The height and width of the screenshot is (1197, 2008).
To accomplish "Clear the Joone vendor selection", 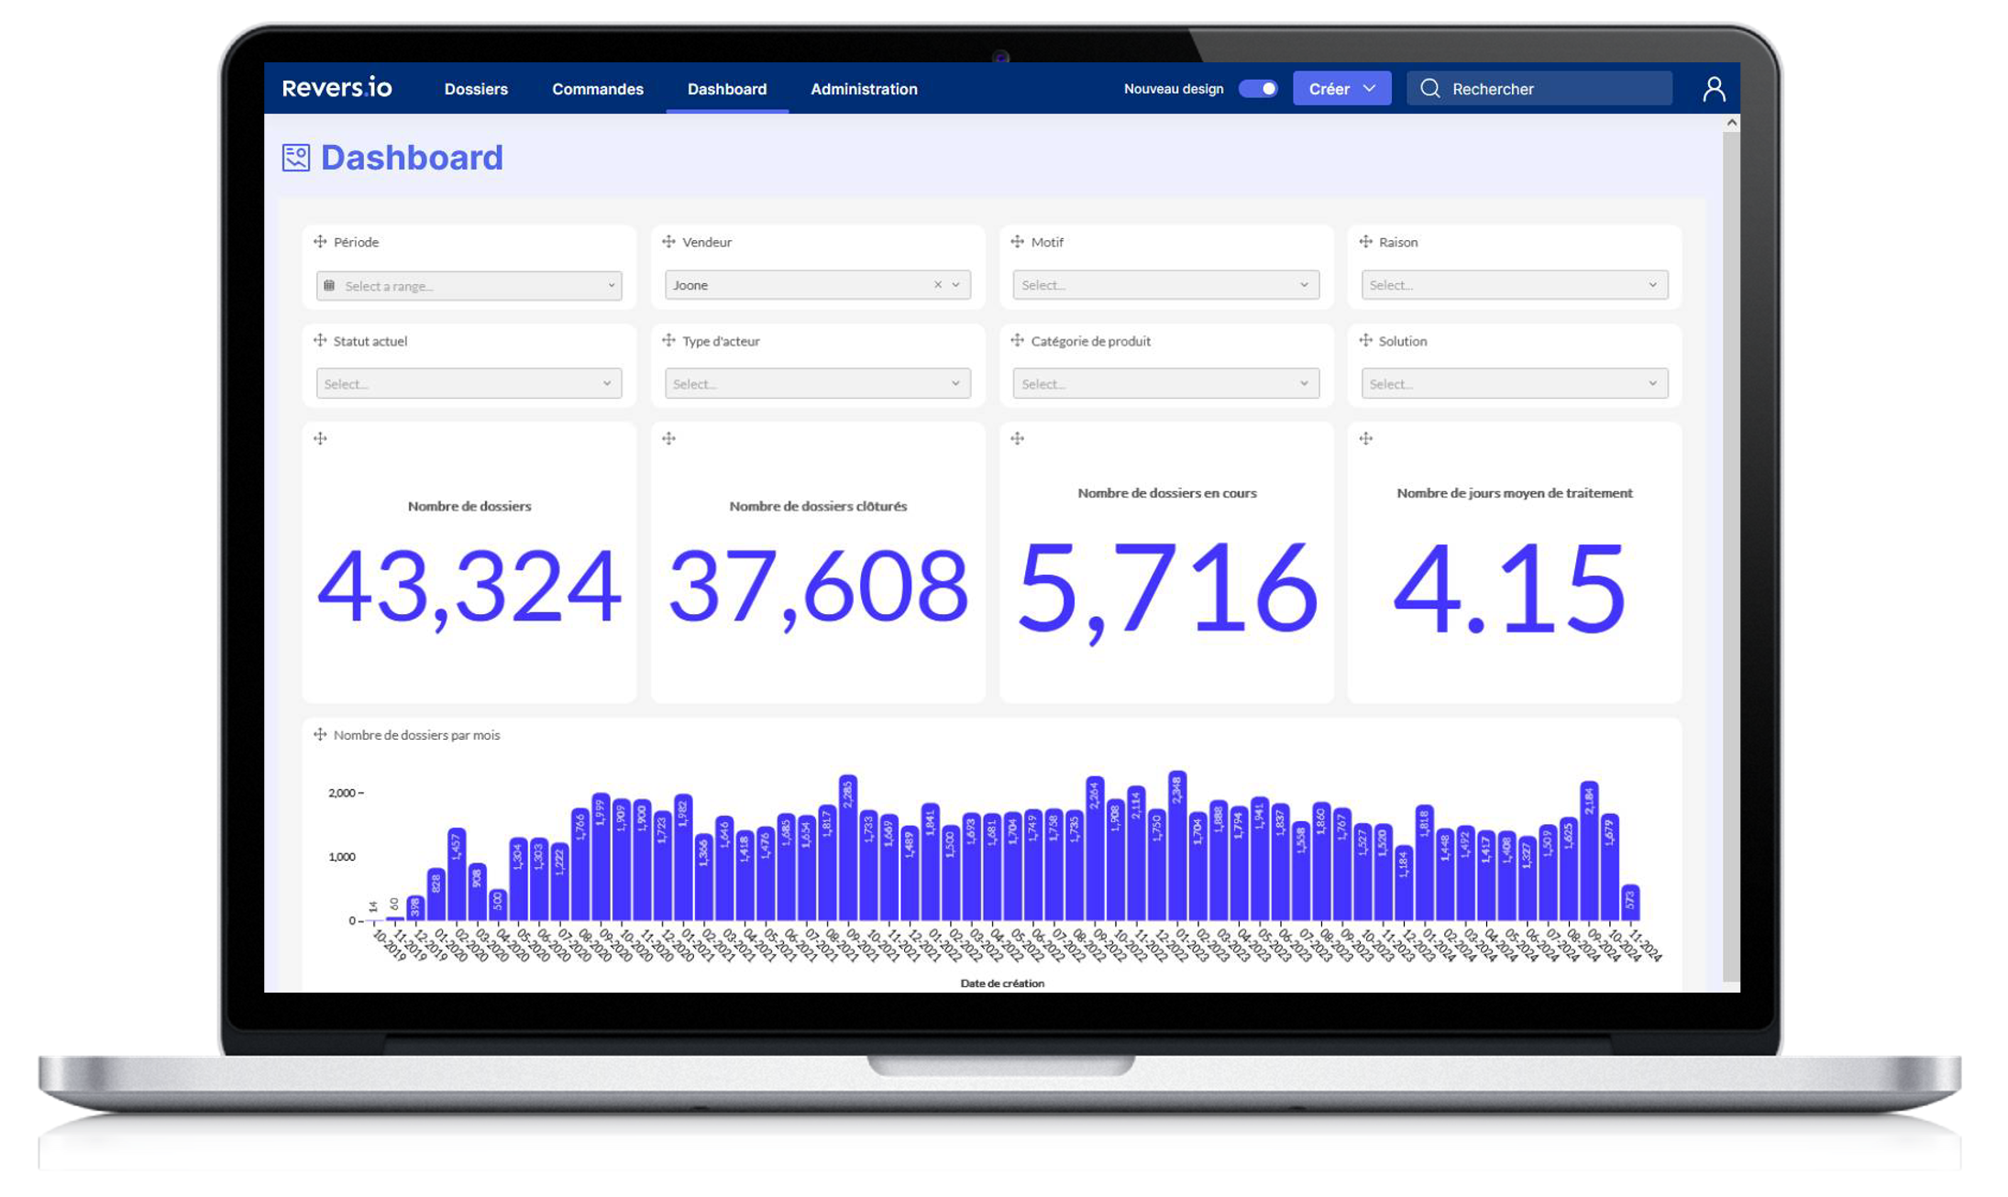I will click(x=937, y=285).
